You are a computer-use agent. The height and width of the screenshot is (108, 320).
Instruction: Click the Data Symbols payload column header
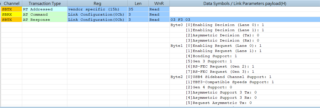pos(245,4)
